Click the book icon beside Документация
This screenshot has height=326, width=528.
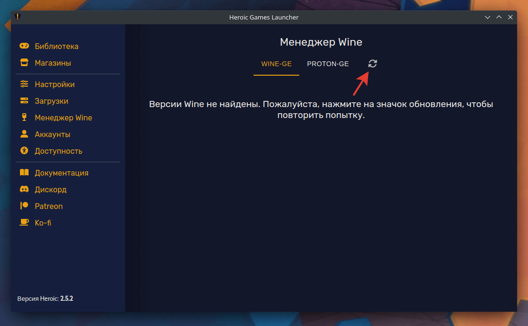coord(24,172)
